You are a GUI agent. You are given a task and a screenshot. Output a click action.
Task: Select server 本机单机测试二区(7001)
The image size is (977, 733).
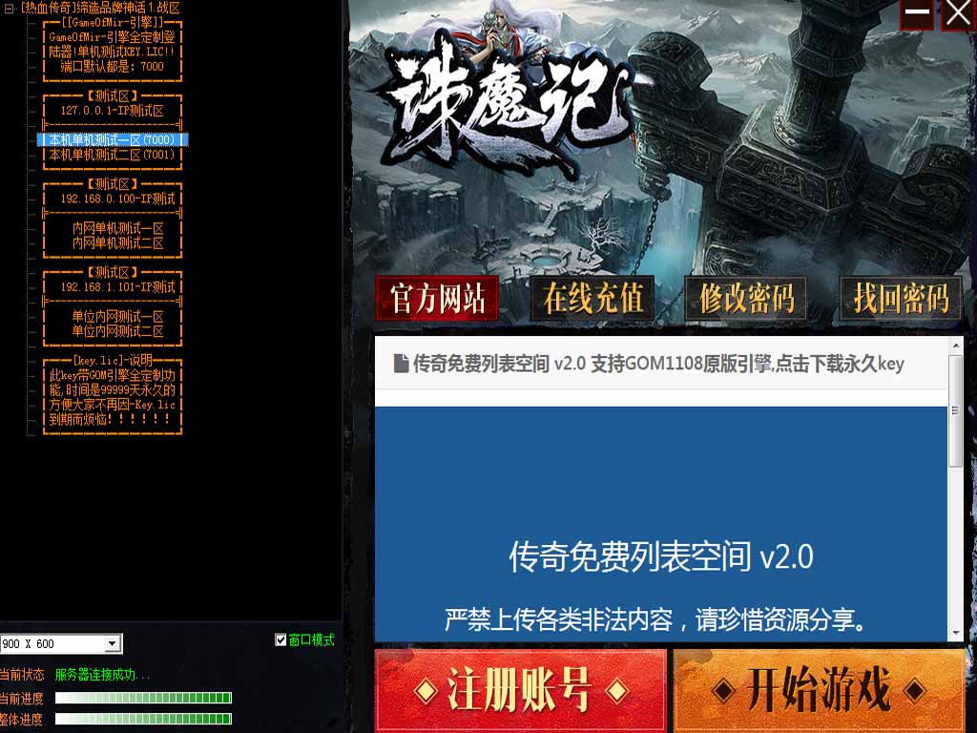tap(113, 155)
